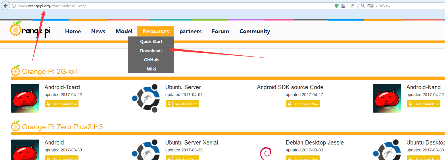Click the Orange Pi Zero Plus2 H3 heading
Viewport: 445px width, 160px height.
[62, 127]
